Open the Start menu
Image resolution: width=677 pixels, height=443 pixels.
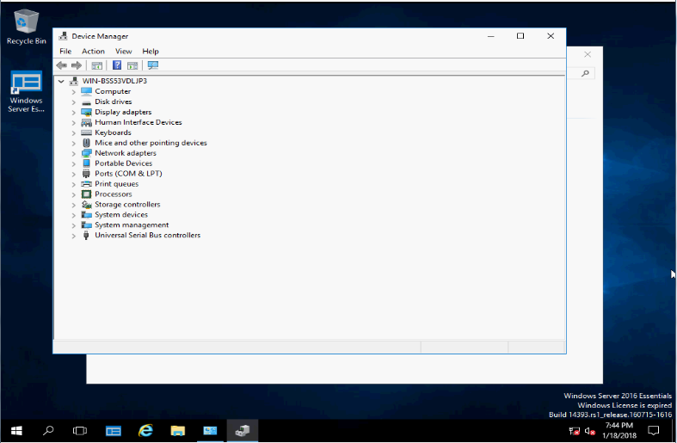[16, 431]
